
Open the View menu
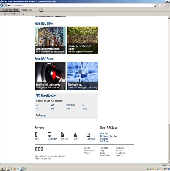click(8, 14)
